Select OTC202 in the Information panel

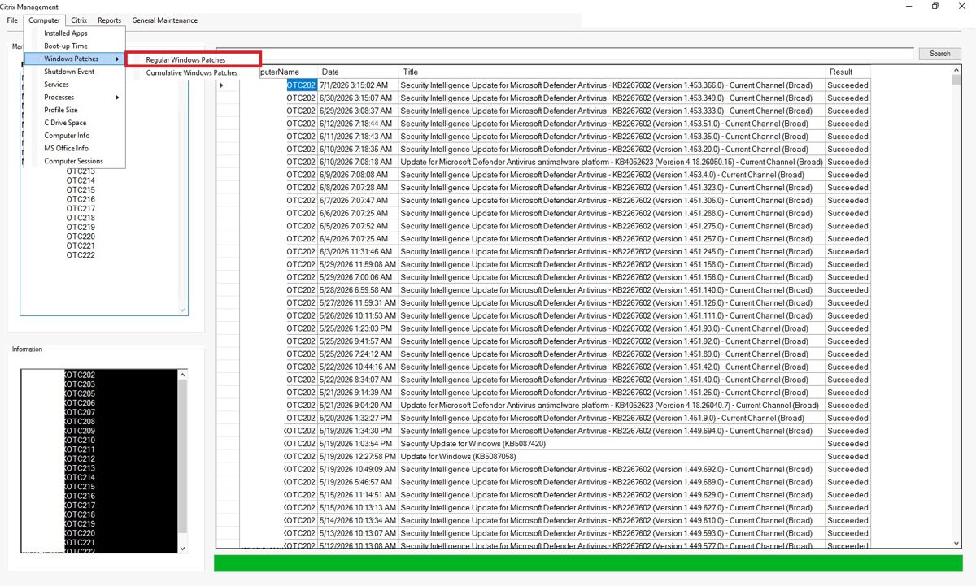click(80, 375)
